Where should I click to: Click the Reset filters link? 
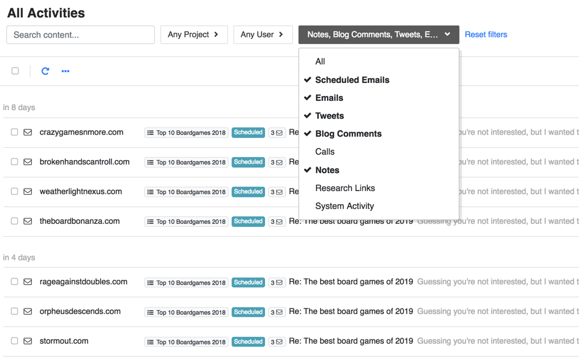click(x=485, y=35)
